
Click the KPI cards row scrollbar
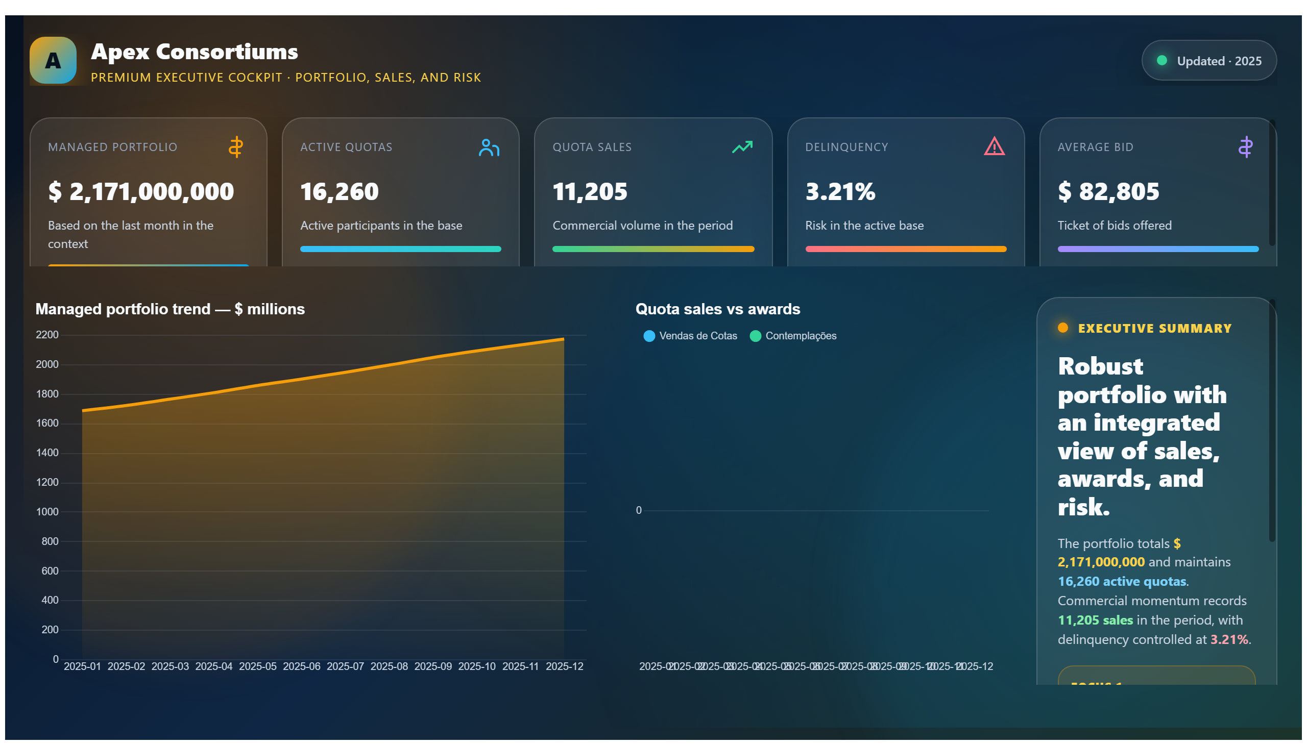[x=1272, y=183]
